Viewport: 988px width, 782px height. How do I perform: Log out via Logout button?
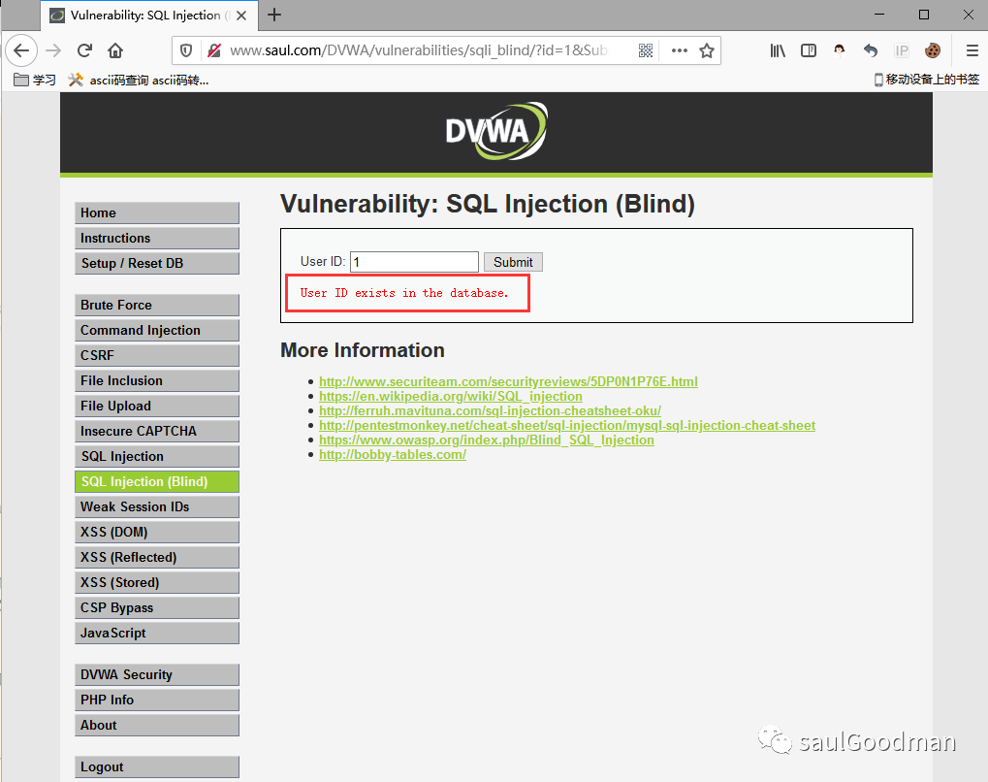pos(157,766)
